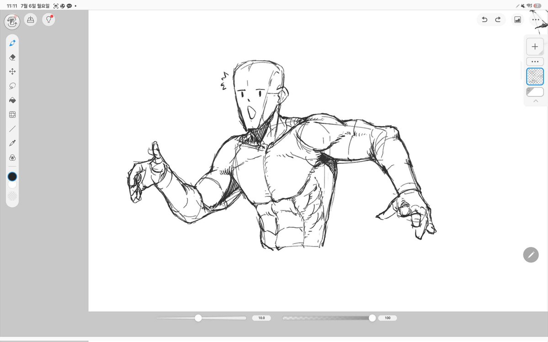
Task: Tap the white secondary color swatch
Action: (12, 185)
